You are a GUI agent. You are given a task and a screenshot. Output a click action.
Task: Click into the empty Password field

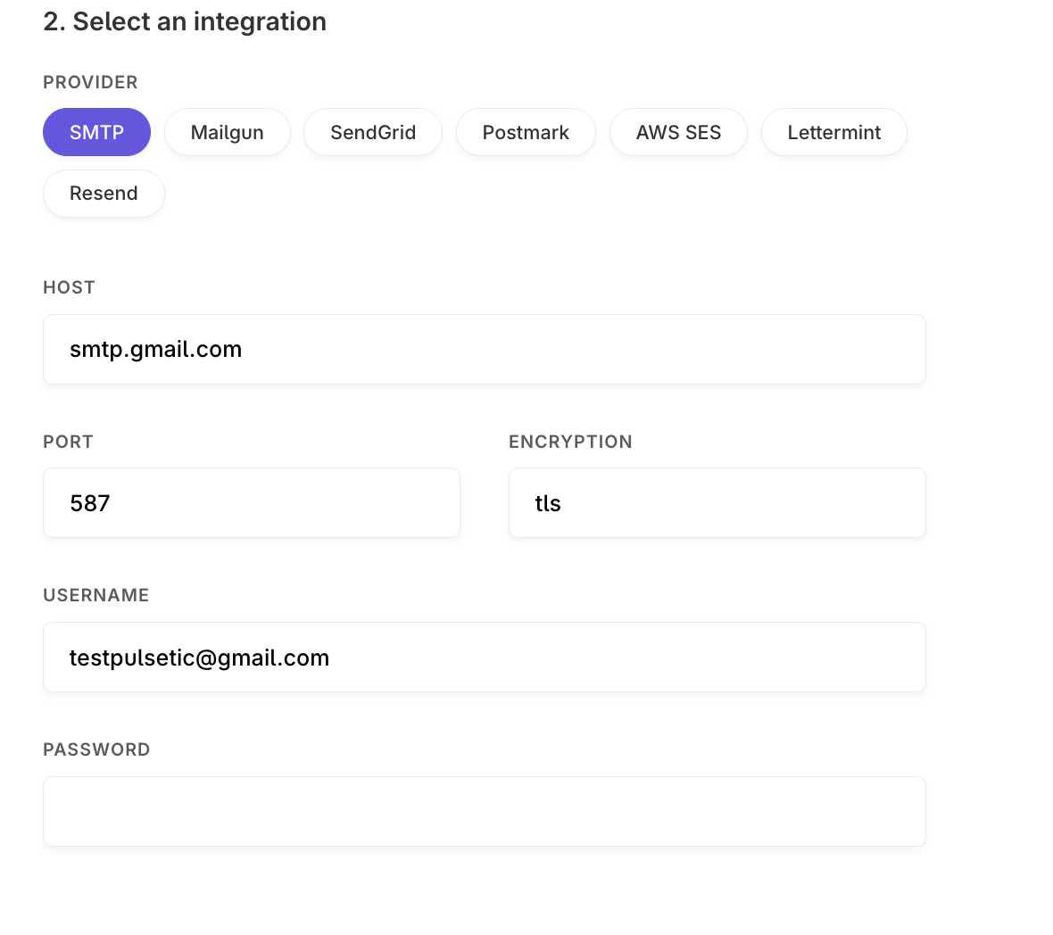click(485, 811)
